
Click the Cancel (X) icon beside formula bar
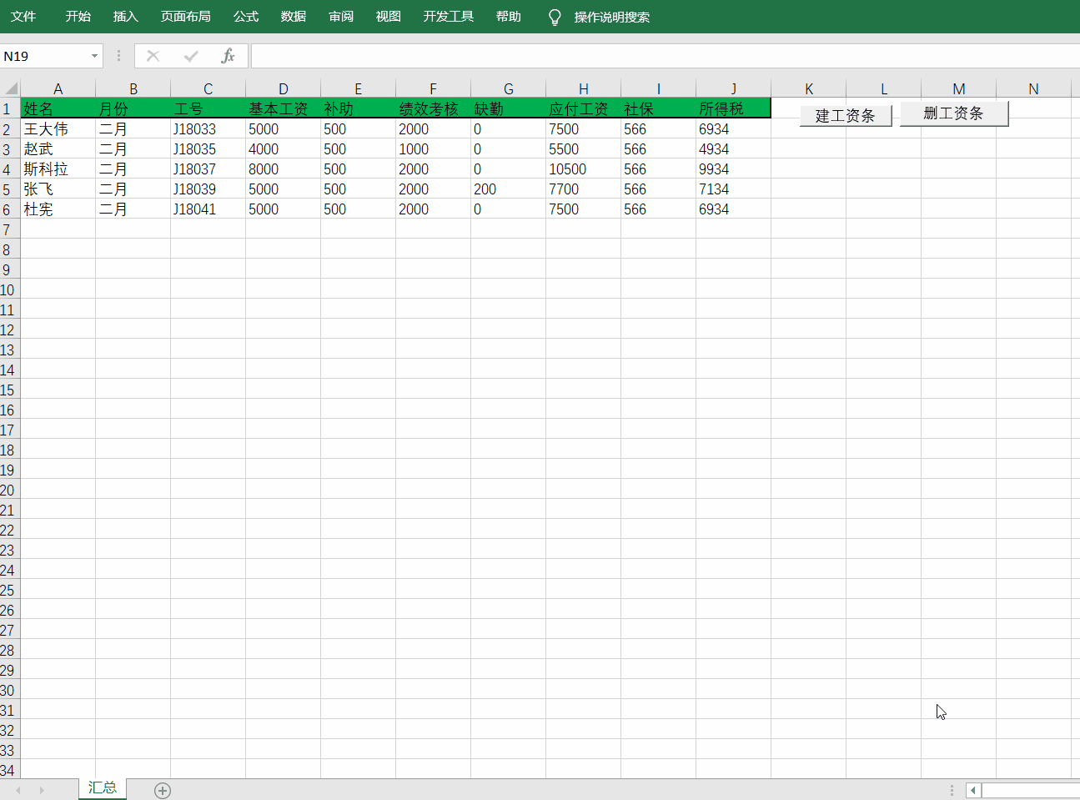153,56
